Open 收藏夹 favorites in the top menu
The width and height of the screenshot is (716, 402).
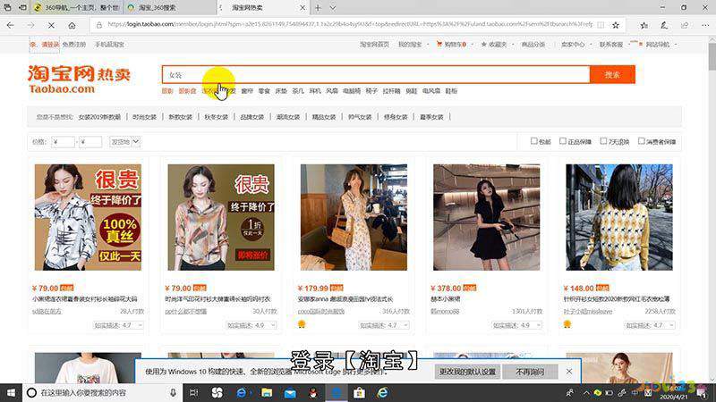(498, 44)
